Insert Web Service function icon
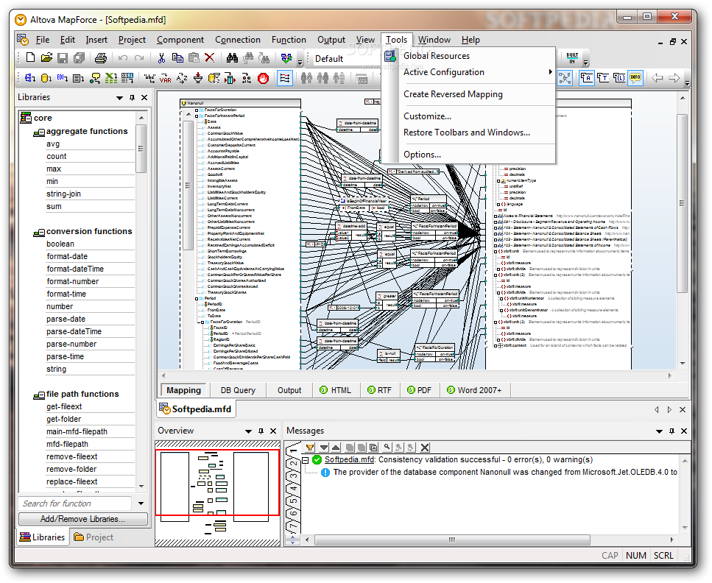Viewport: 712px width, 583px height. tap(94, 78)
